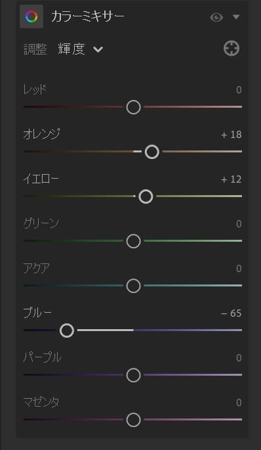Viewport: 261px width, 450px height.
Task: Click the アクア slider knob
Action: click(134, 286)
